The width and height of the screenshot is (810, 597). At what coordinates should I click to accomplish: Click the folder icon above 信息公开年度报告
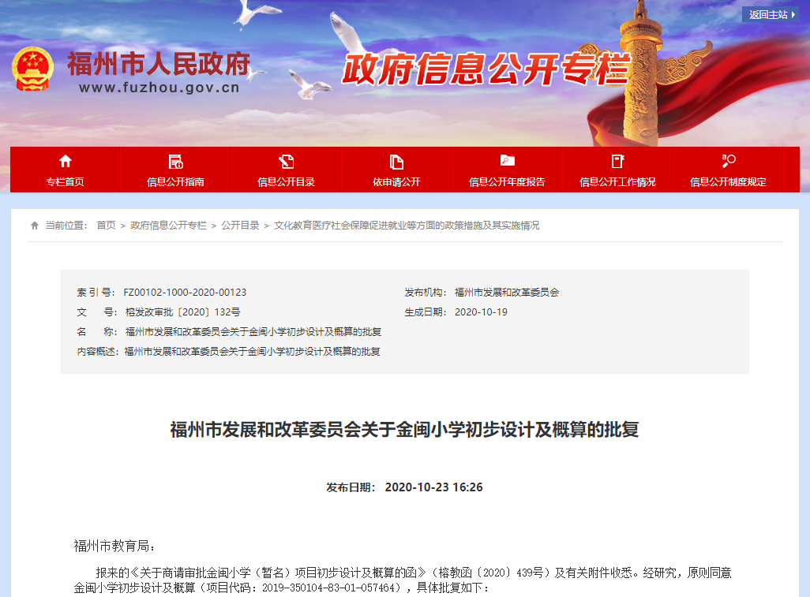[508, 160]
